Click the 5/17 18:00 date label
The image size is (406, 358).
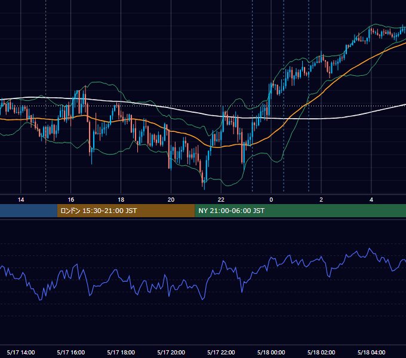[121, 352]
